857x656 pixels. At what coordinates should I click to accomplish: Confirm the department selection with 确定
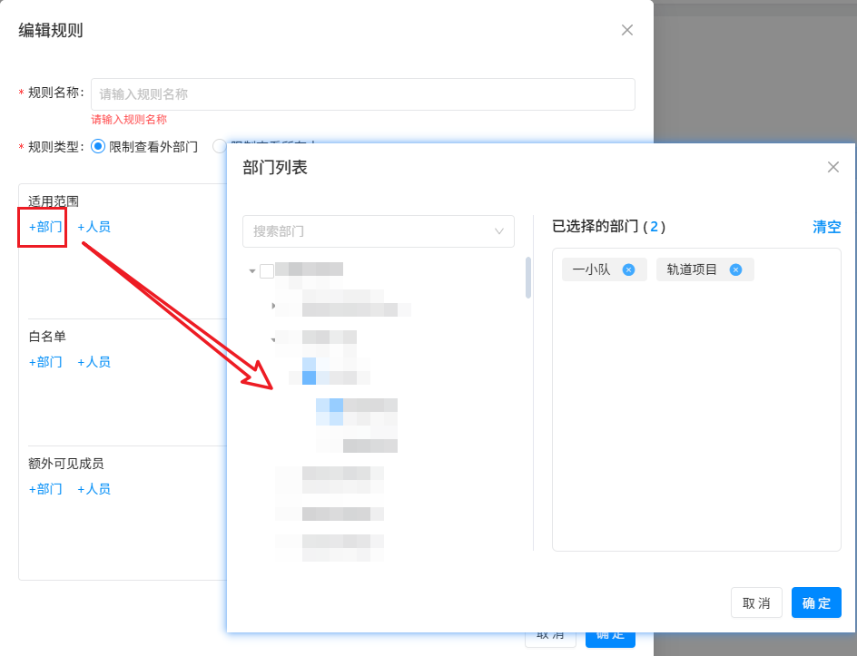tap(815, 602)
